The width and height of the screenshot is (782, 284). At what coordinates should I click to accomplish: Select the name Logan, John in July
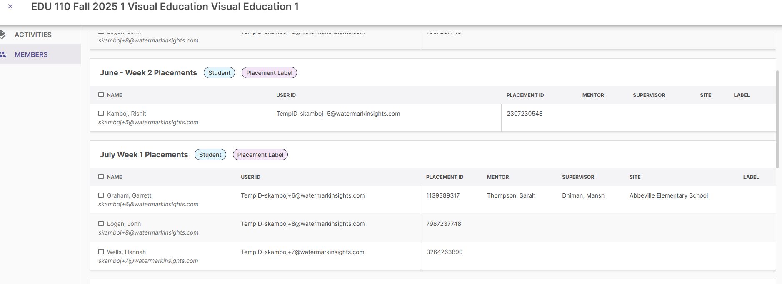pyautogui.click(x=124, y=224)
